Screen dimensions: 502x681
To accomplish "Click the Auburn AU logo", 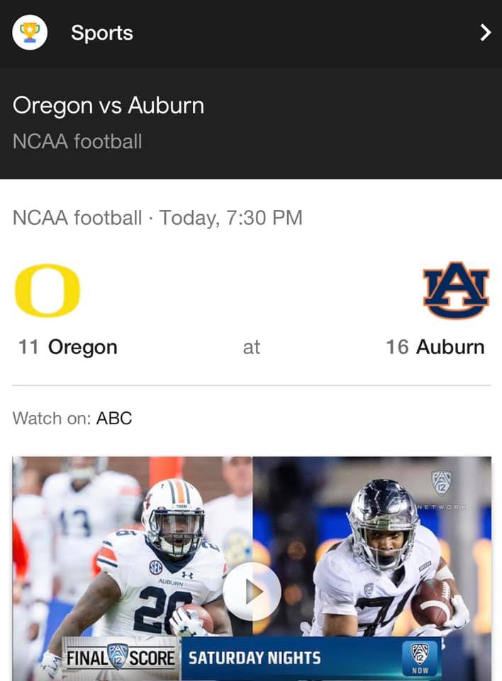I will [456, 290].
